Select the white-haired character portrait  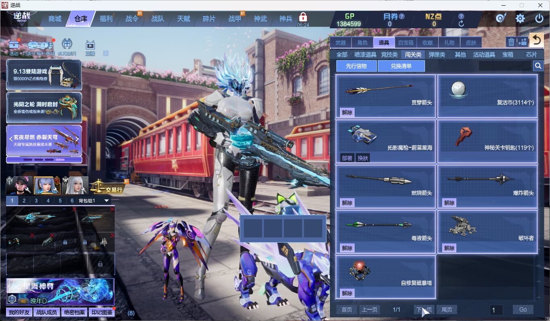(75, 186)
